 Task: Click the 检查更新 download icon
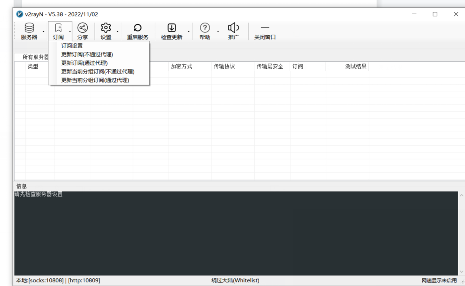point(171,28)
